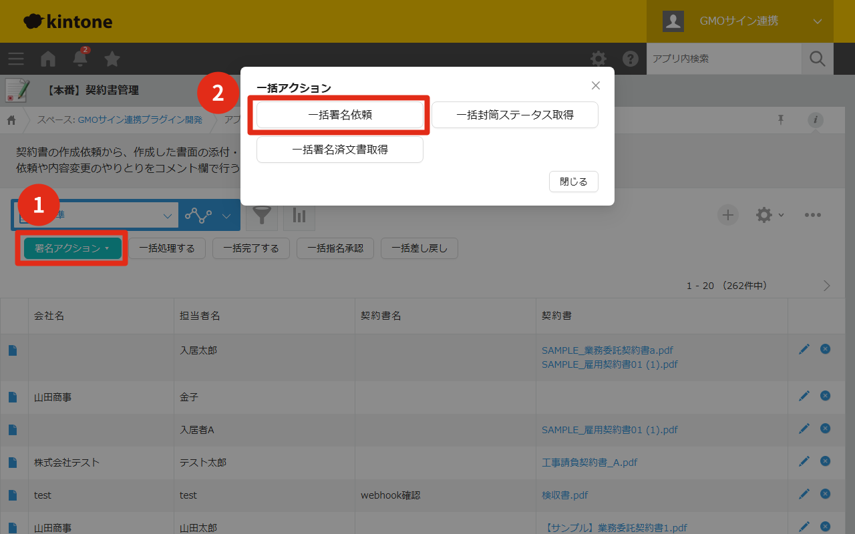Viewport: 855px width, 534px height.
Task: Open SAMPLE_業務委託契約書a.pdf link
Action: pyautogui.click(x=607, y=350)
